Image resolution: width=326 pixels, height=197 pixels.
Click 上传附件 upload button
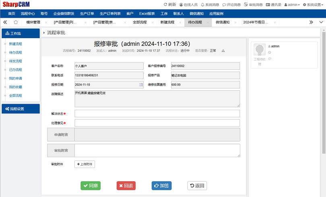[85, 164]
